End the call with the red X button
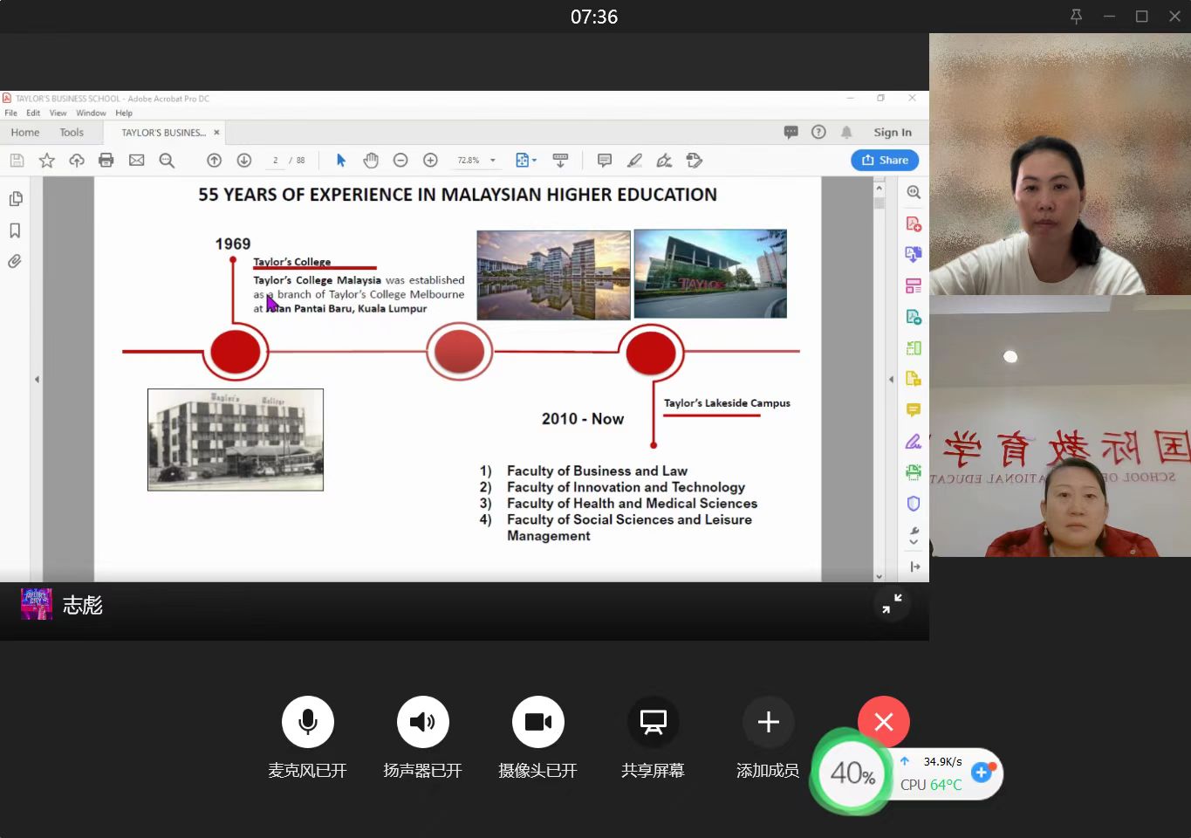1191x838 pixels. tap(884, 722)
